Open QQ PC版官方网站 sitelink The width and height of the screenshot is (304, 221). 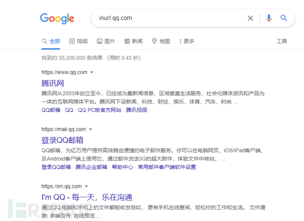pyautogui.click(x=100, y=110)
